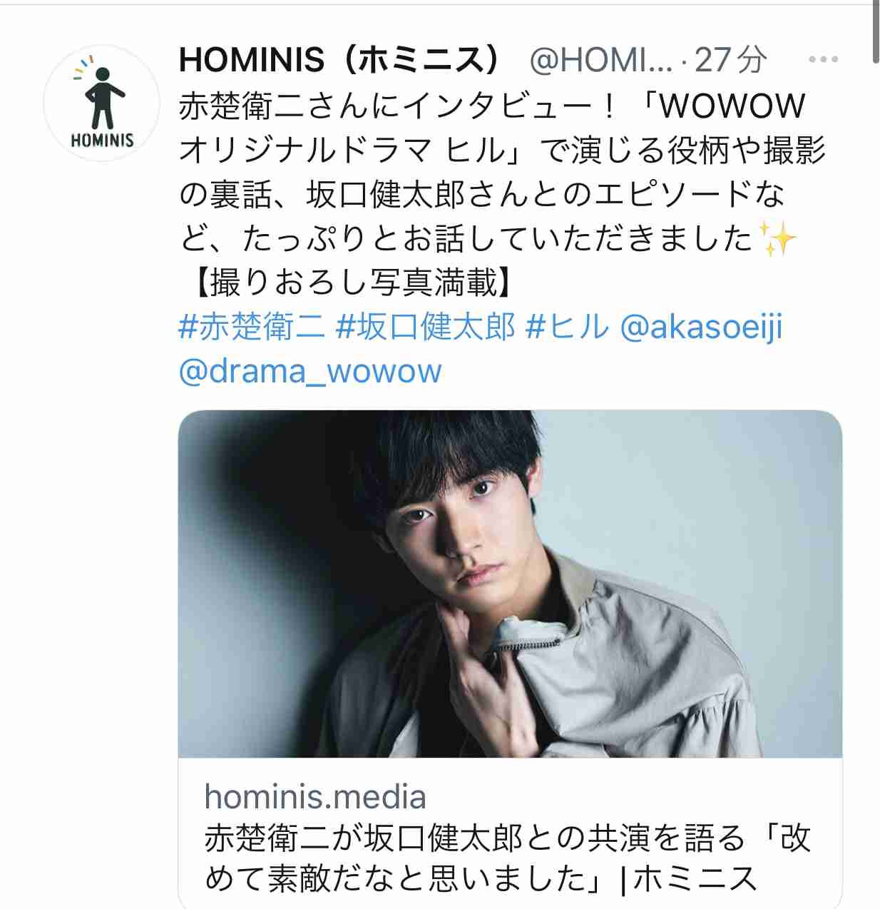Viewport: 880px width, 909px height.
Task: Open the #赤楚衛二 hashtag
Action: [252, 327]
